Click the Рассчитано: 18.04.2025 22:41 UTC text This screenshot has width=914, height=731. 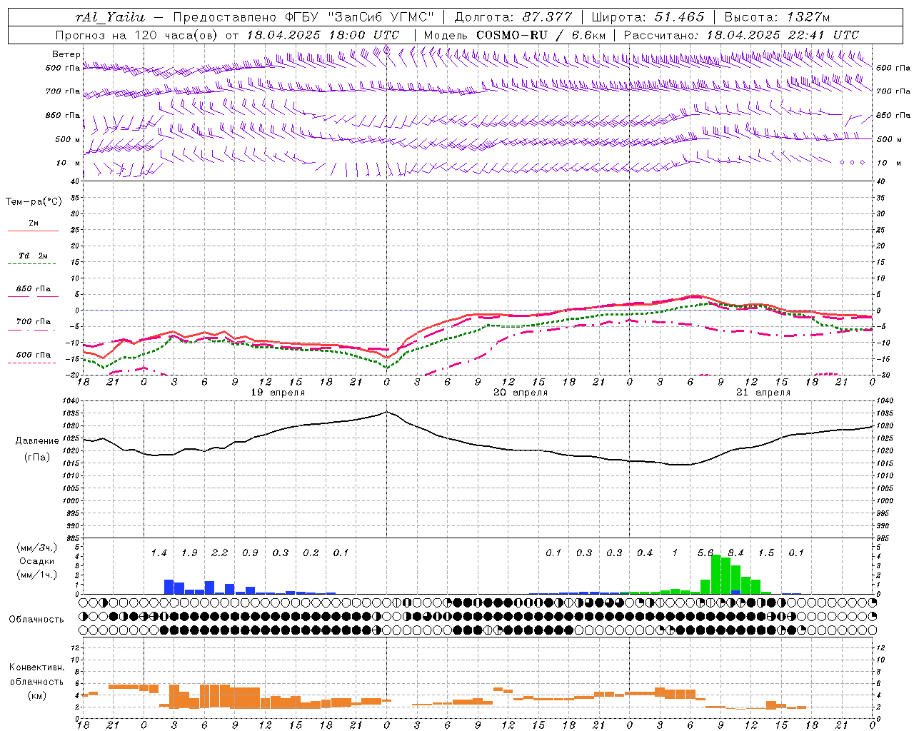click(741, 35)
